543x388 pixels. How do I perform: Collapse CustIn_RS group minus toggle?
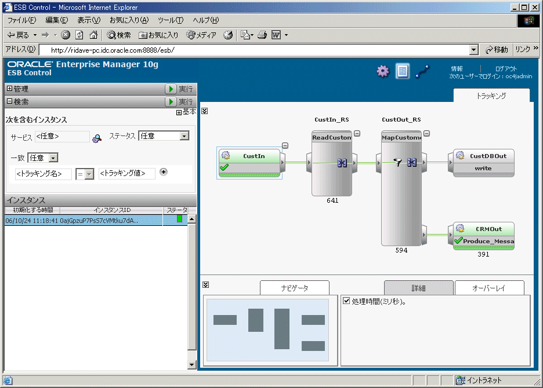pos(357,133)
